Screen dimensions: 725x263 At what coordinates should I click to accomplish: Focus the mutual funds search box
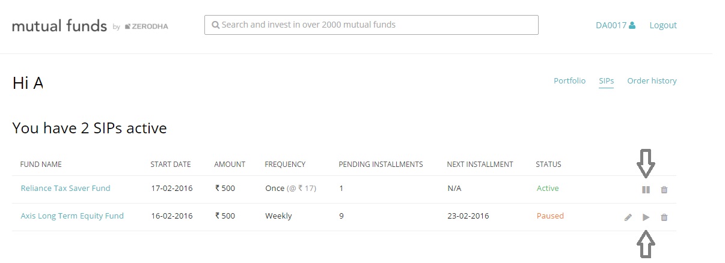click(x=371, y=25)
